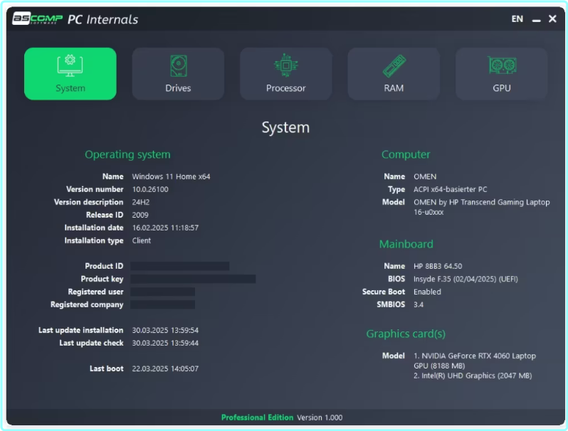Open the System tab with monitor icon
Viewport: 568px width, 431px height.
[x=70, y=74]
